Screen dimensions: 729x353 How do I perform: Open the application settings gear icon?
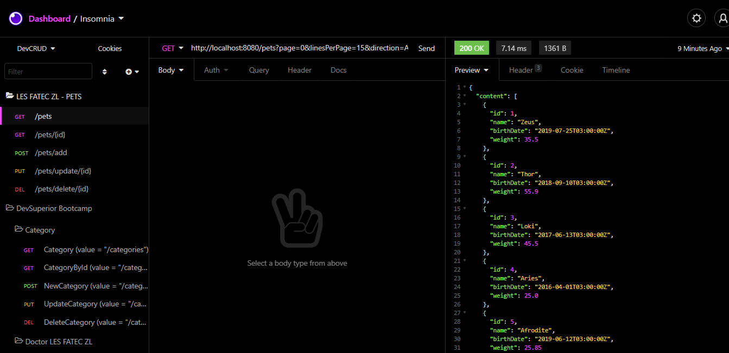tap(696, 18)
